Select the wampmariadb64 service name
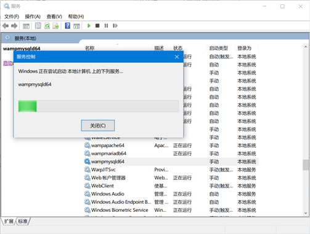The width and height of the screenshot is (310, 234). click(x=108, y=153)
